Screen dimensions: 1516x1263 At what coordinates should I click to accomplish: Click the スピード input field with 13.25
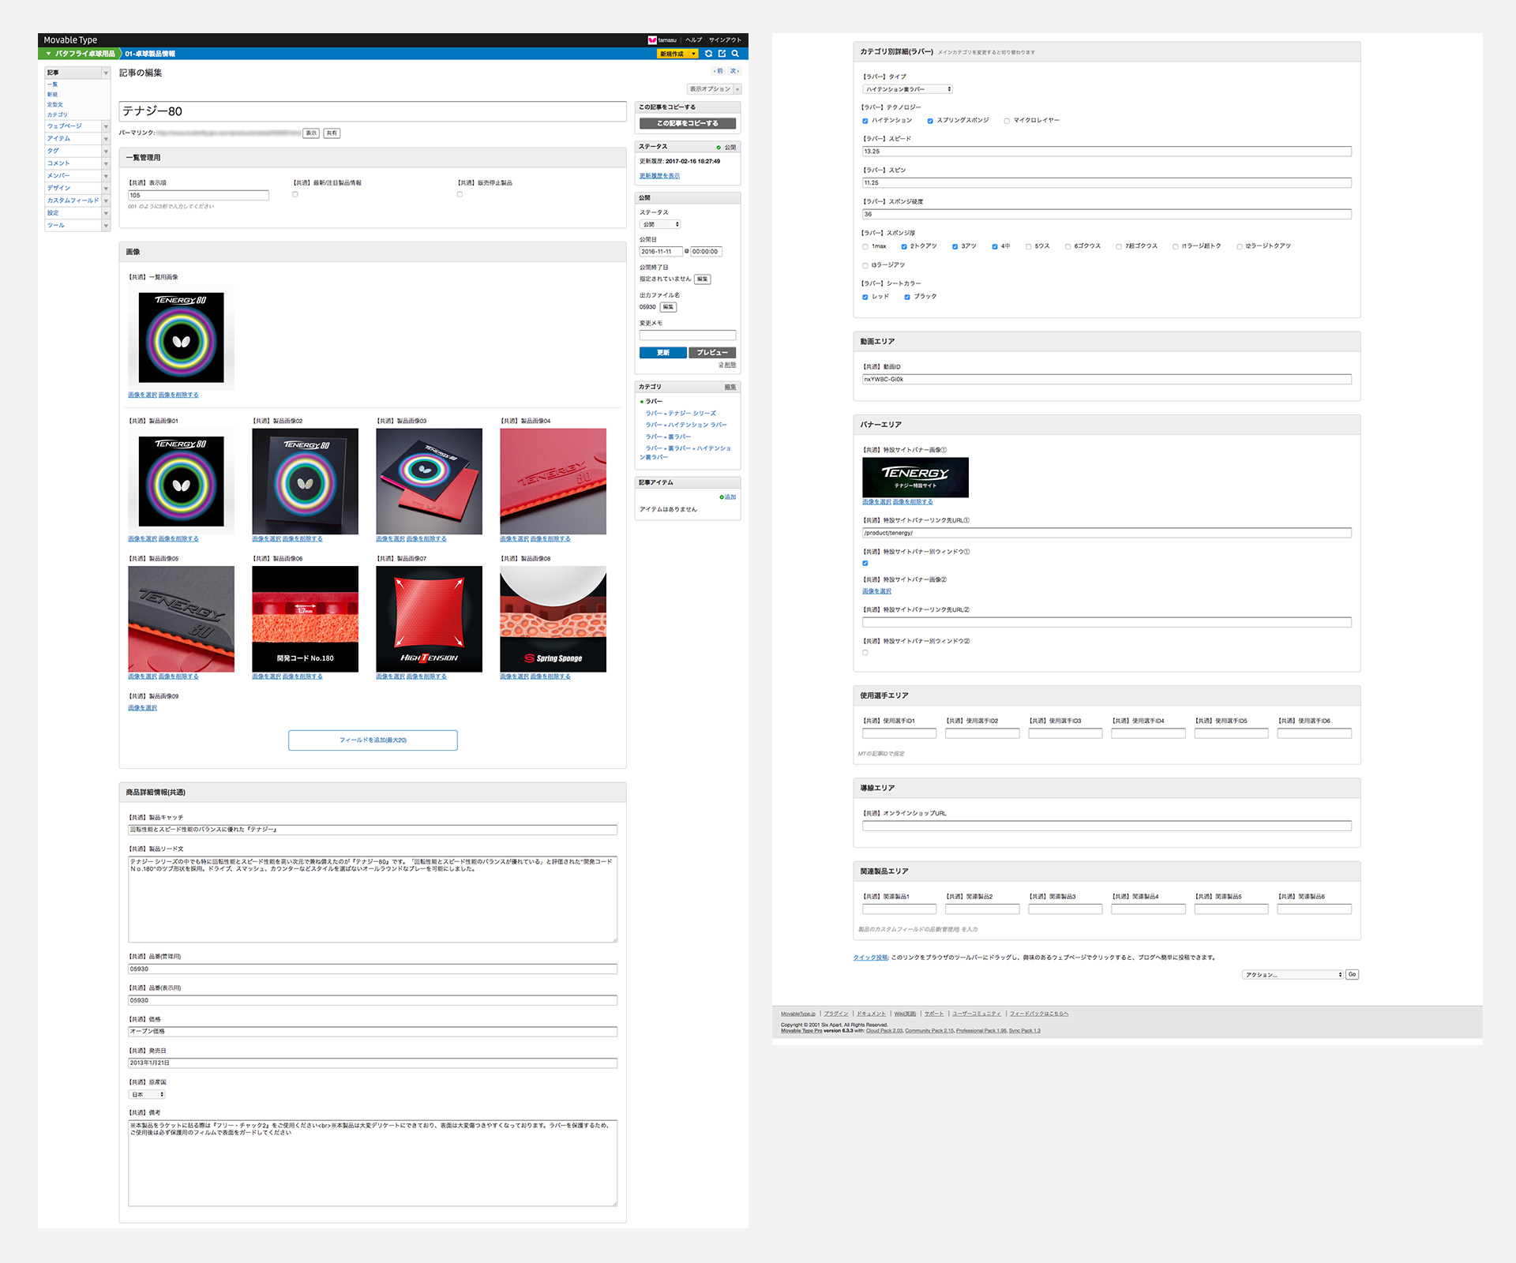pos(1107,152)
